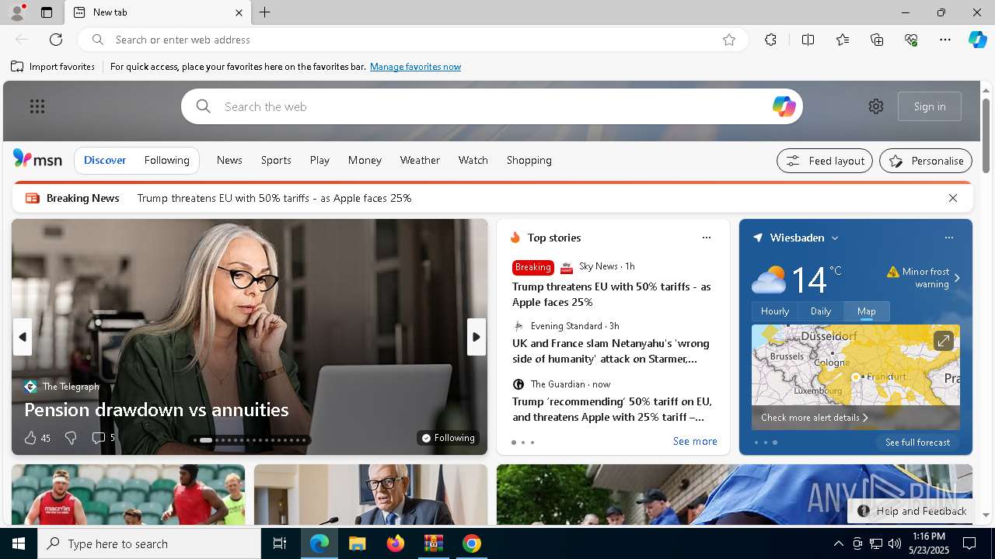Image resolution: width=995 pixels, height=559 pixels.
Task: Open the Favorites list icon
Action: (x=843, y=40)
